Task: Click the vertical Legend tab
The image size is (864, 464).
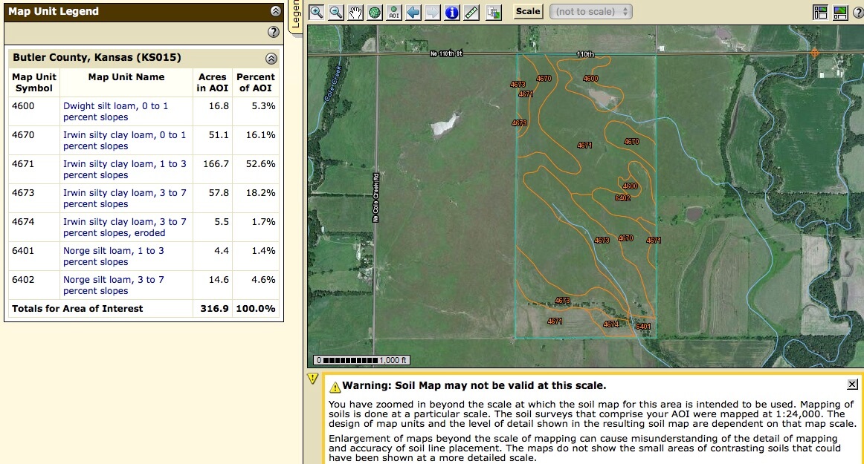Action: click(294, 16)
